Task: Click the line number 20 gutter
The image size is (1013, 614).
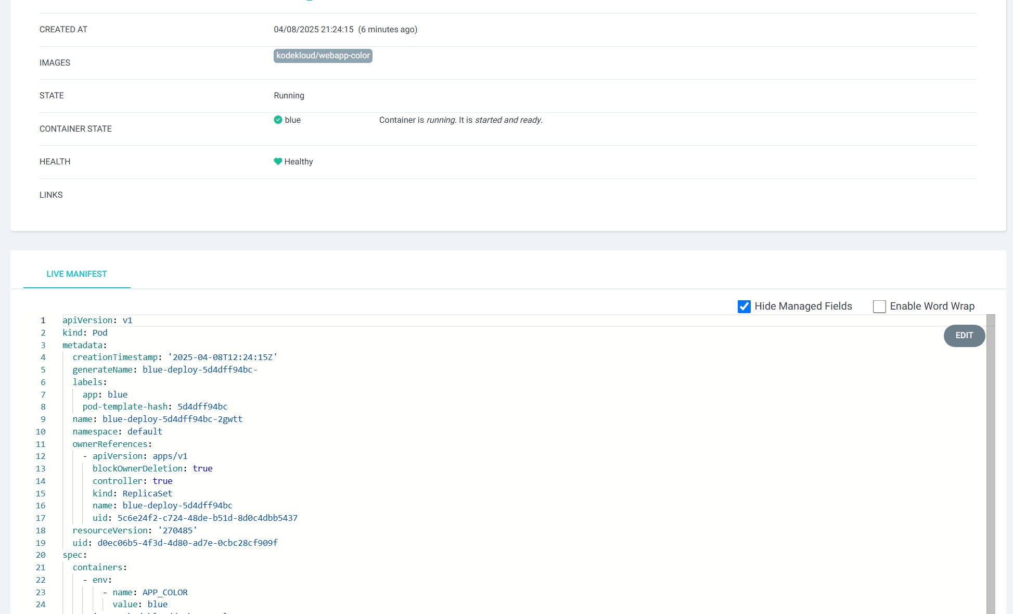Action: 41,555
